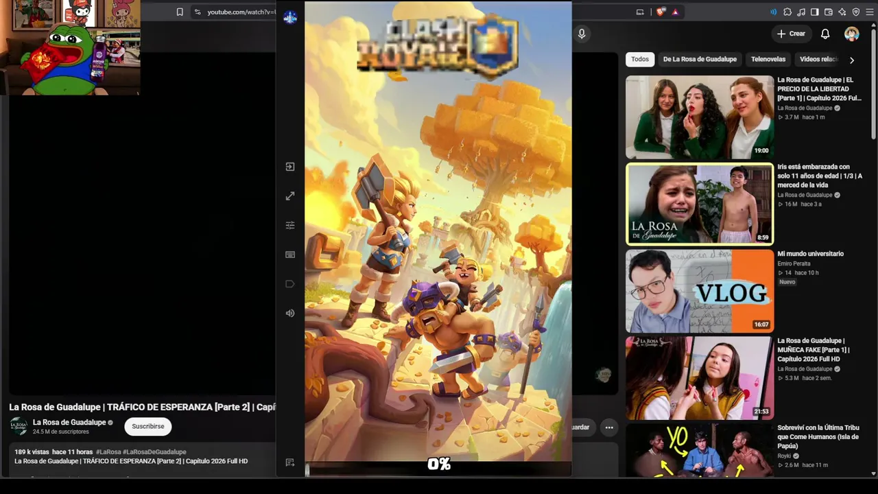Image resolution: width=878 pixels, height=494 pixels.
Task: Visit Emiro Peralta channel name
Action: (x=794, y=263)
